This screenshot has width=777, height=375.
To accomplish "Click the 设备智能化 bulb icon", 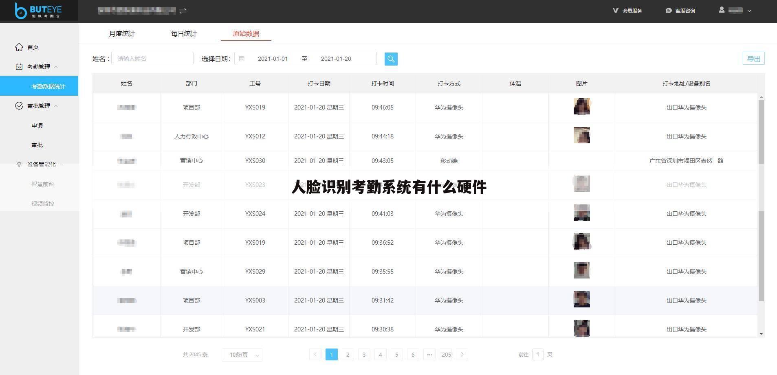I will coord(19,164).
